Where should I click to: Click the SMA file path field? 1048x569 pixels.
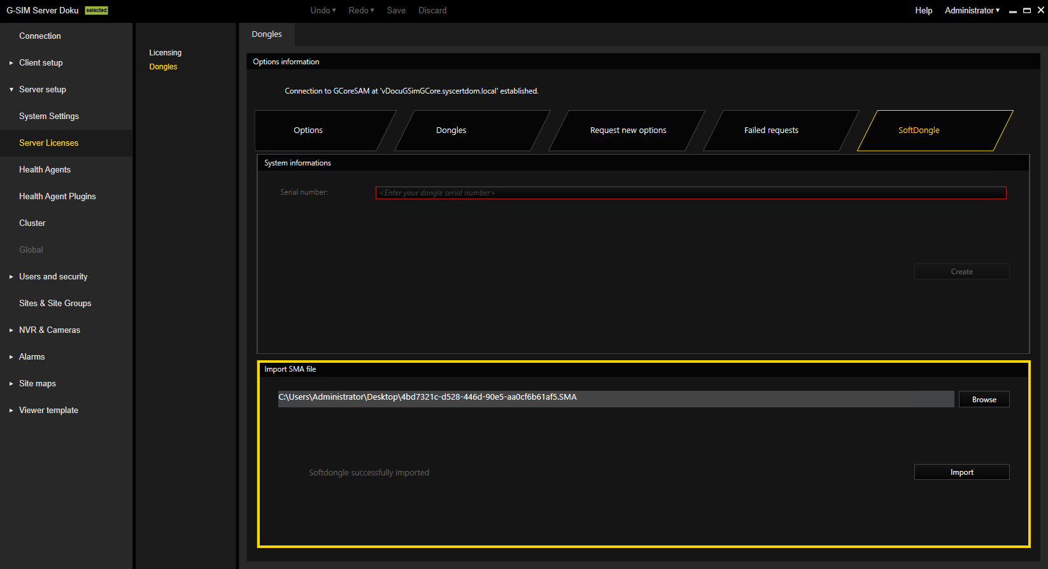coord(615,399)
